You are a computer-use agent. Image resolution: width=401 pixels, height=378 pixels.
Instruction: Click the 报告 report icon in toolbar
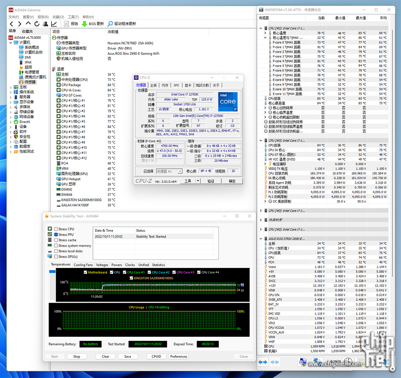[67, 24]
